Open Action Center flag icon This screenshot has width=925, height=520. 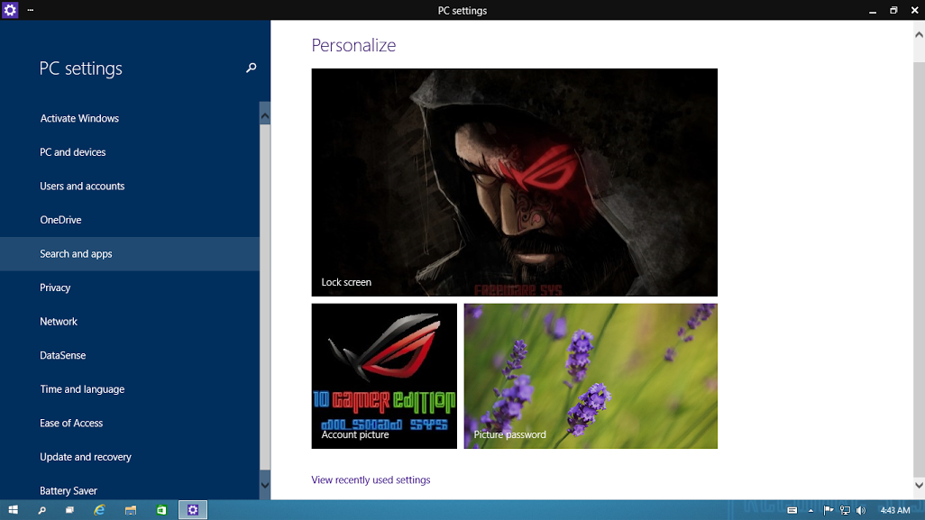click(x=829, y=510)
